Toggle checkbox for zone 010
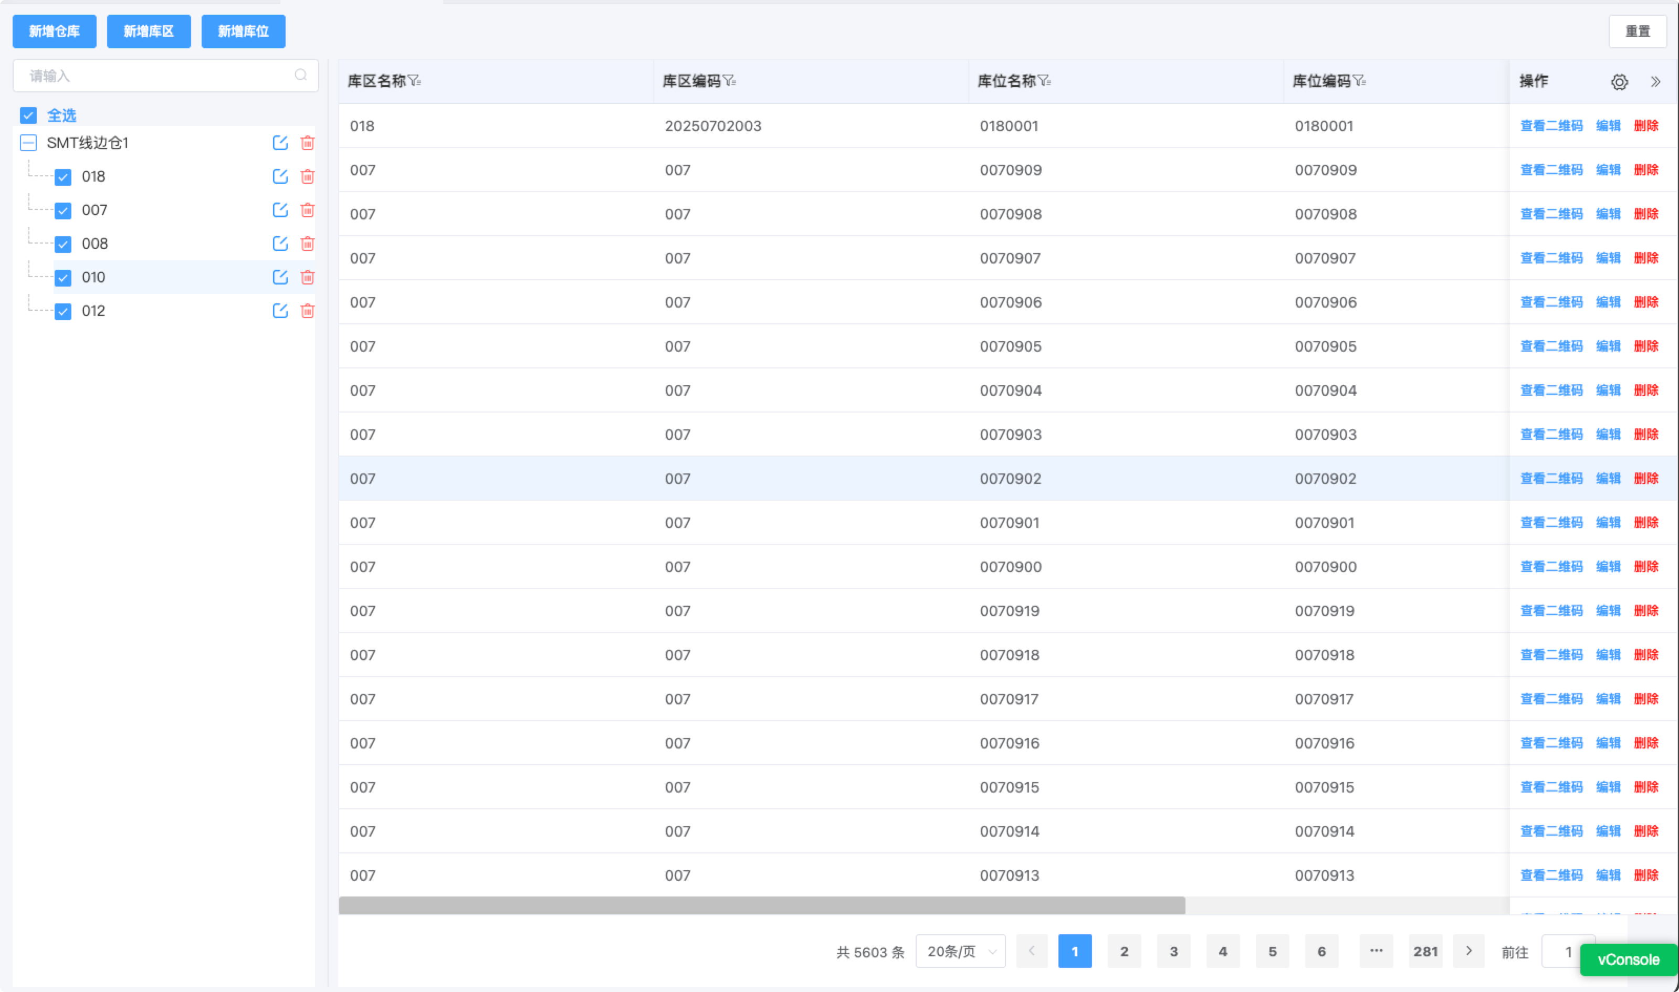Screen dimensions: 1679x992 pyautogui.click(x=63, y=278)
